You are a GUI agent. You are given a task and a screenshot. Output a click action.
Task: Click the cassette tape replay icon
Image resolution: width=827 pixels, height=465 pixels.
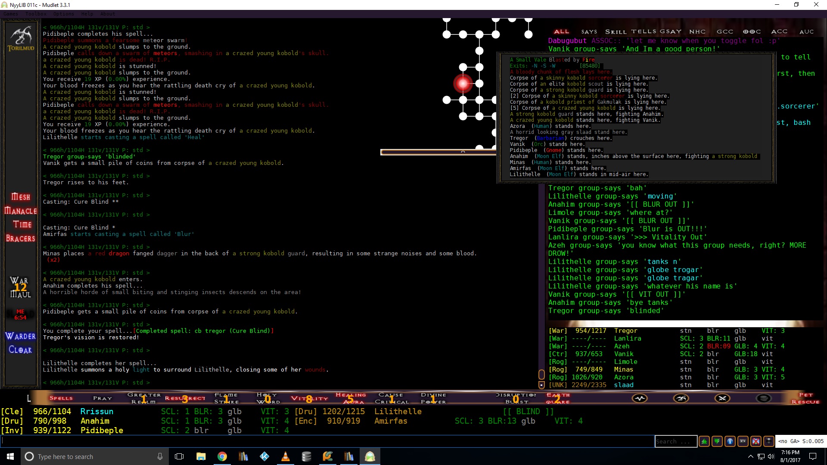[x=743, y=441]
